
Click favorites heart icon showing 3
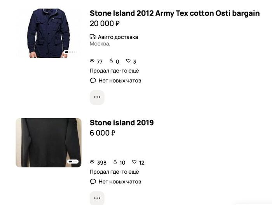(128, 61)
